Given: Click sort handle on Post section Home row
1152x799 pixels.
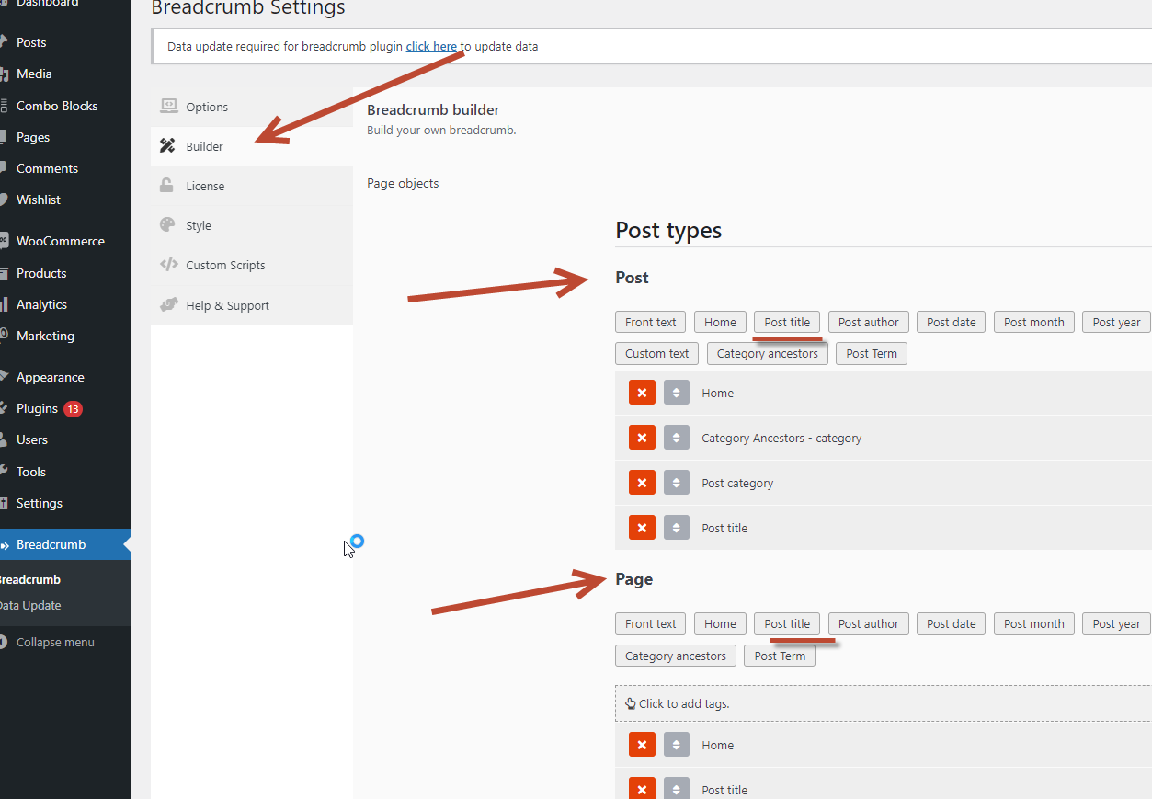Looking at the screenshot, I should [677, 393].
